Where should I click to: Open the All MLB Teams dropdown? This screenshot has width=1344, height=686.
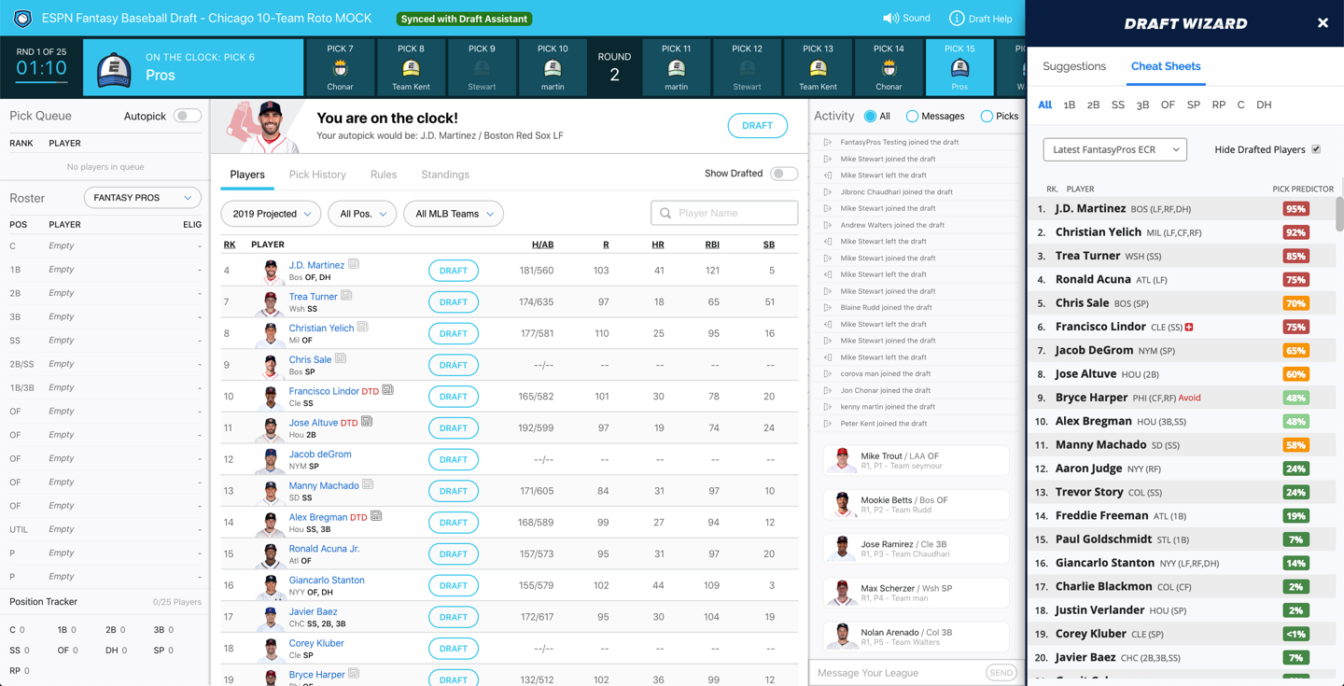click(x=454, y=214)
